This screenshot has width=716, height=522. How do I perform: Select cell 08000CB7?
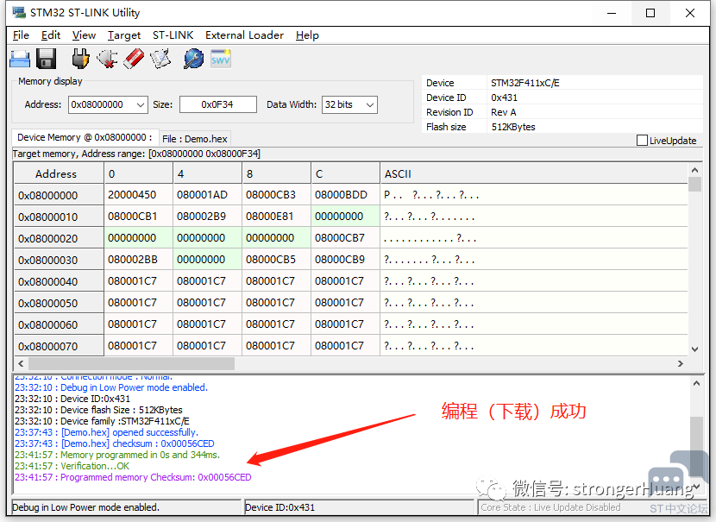point(345,238)
